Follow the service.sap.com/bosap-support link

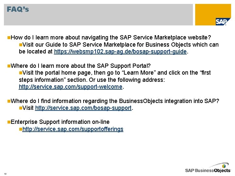(x=83, y=108)
